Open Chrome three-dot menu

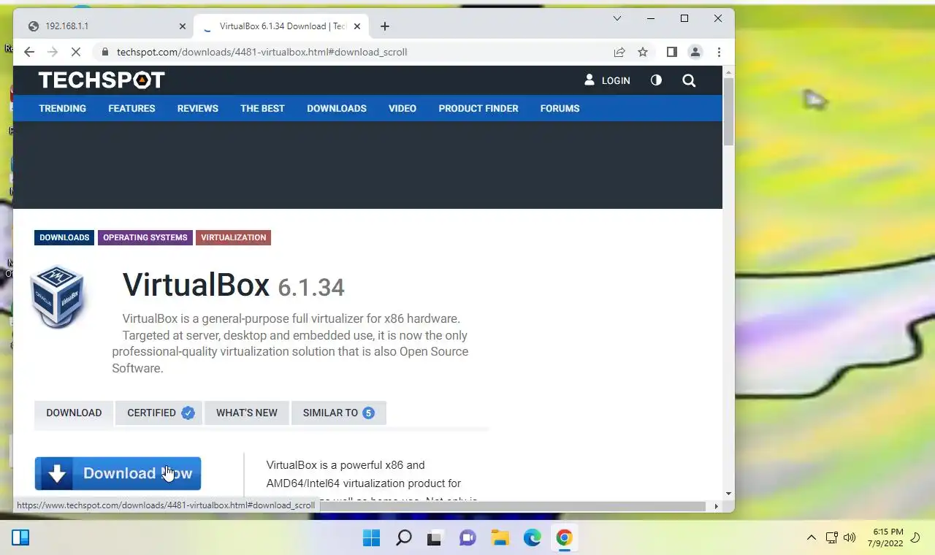click(x=719, y=52)
